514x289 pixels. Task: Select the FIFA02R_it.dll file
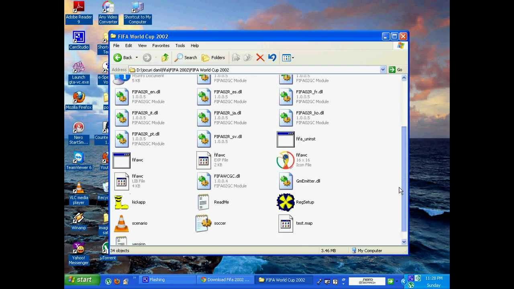click(139, 118)
